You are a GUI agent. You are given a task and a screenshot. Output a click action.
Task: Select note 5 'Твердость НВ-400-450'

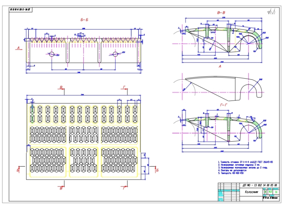231,173
